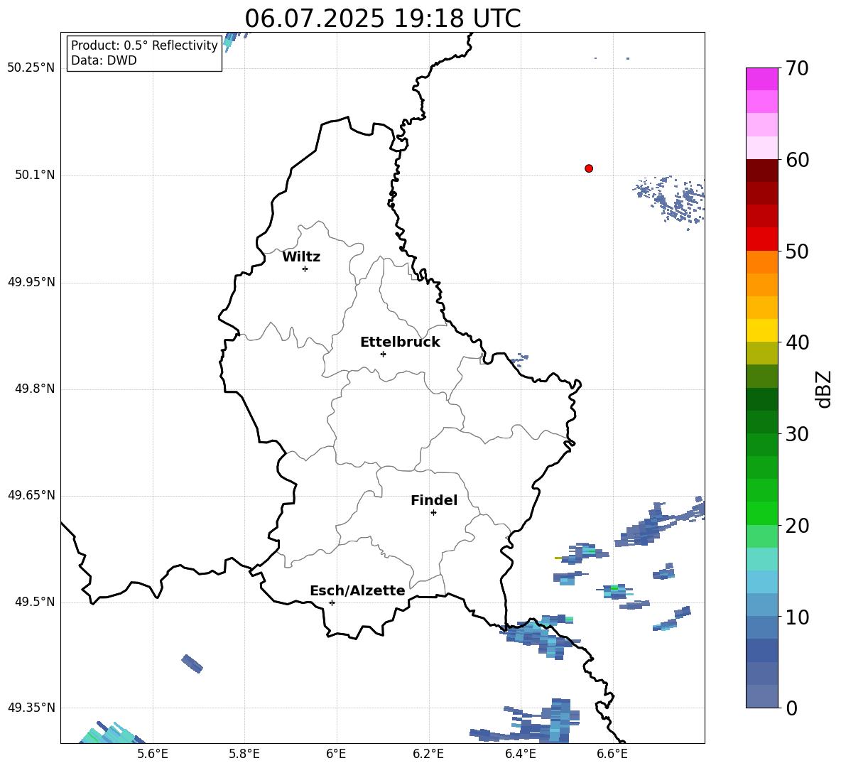Click the 6.4°E longitude label
Viewport: 841px width, 768px height.
pyautogui.click(x=520, y=754)
